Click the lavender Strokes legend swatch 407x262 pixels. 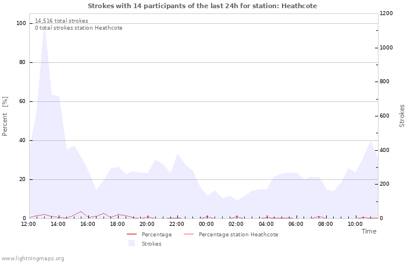131,243
